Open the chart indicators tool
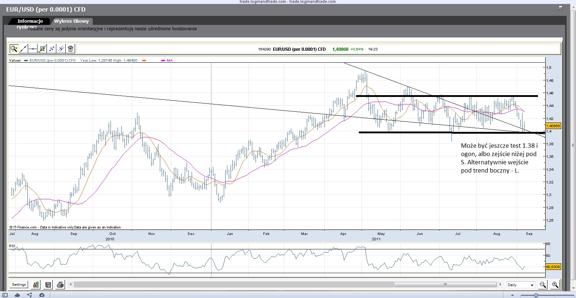Screen dimensions: 576x298 (42, 49)
